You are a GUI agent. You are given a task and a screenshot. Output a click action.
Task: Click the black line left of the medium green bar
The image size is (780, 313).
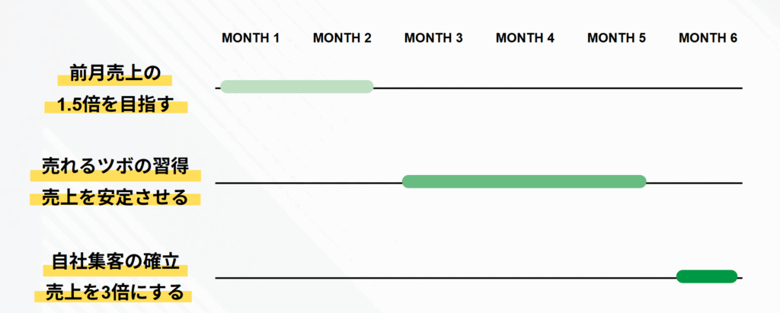coord(308,184)
